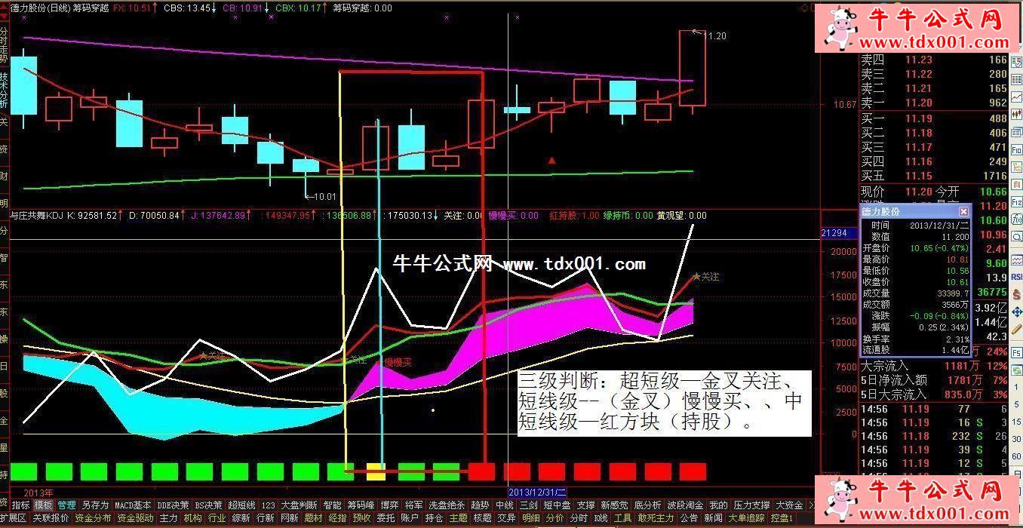
Task: Click the yellow signal block in bottom row
Action: 375,471
